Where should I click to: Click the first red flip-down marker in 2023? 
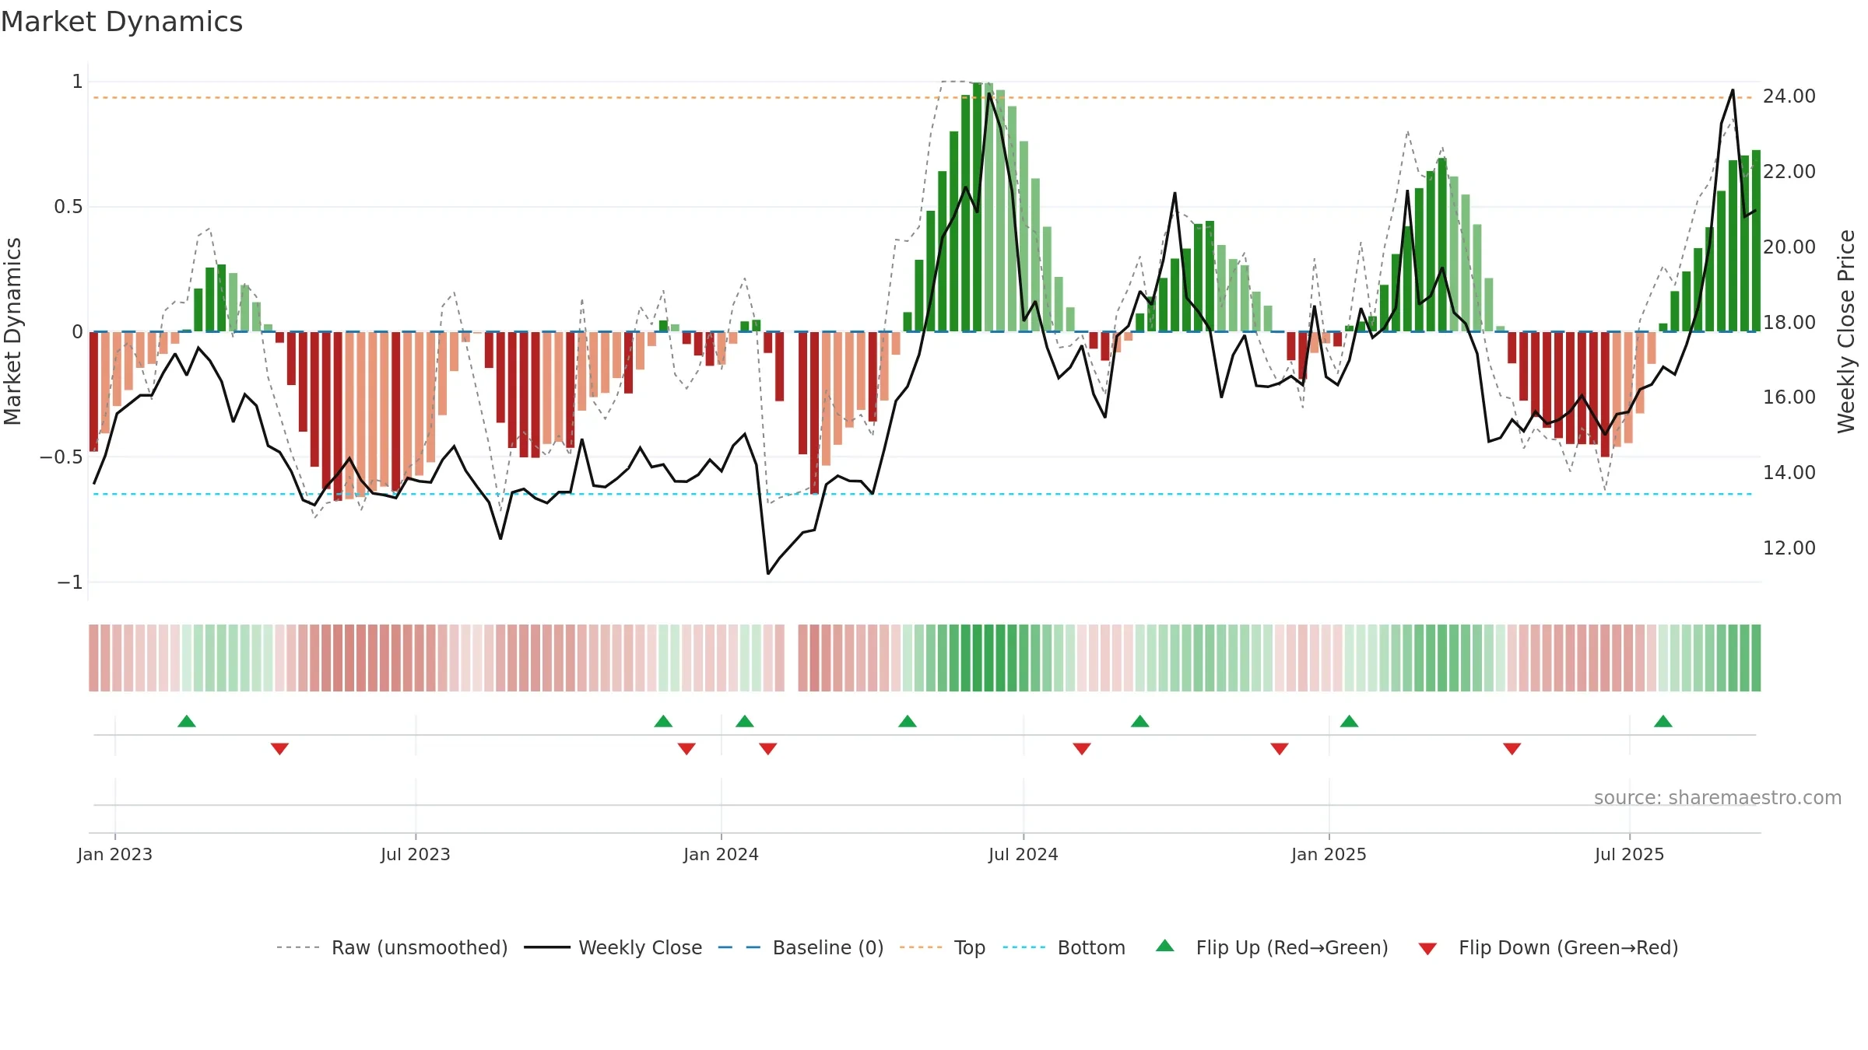[280, 748]
